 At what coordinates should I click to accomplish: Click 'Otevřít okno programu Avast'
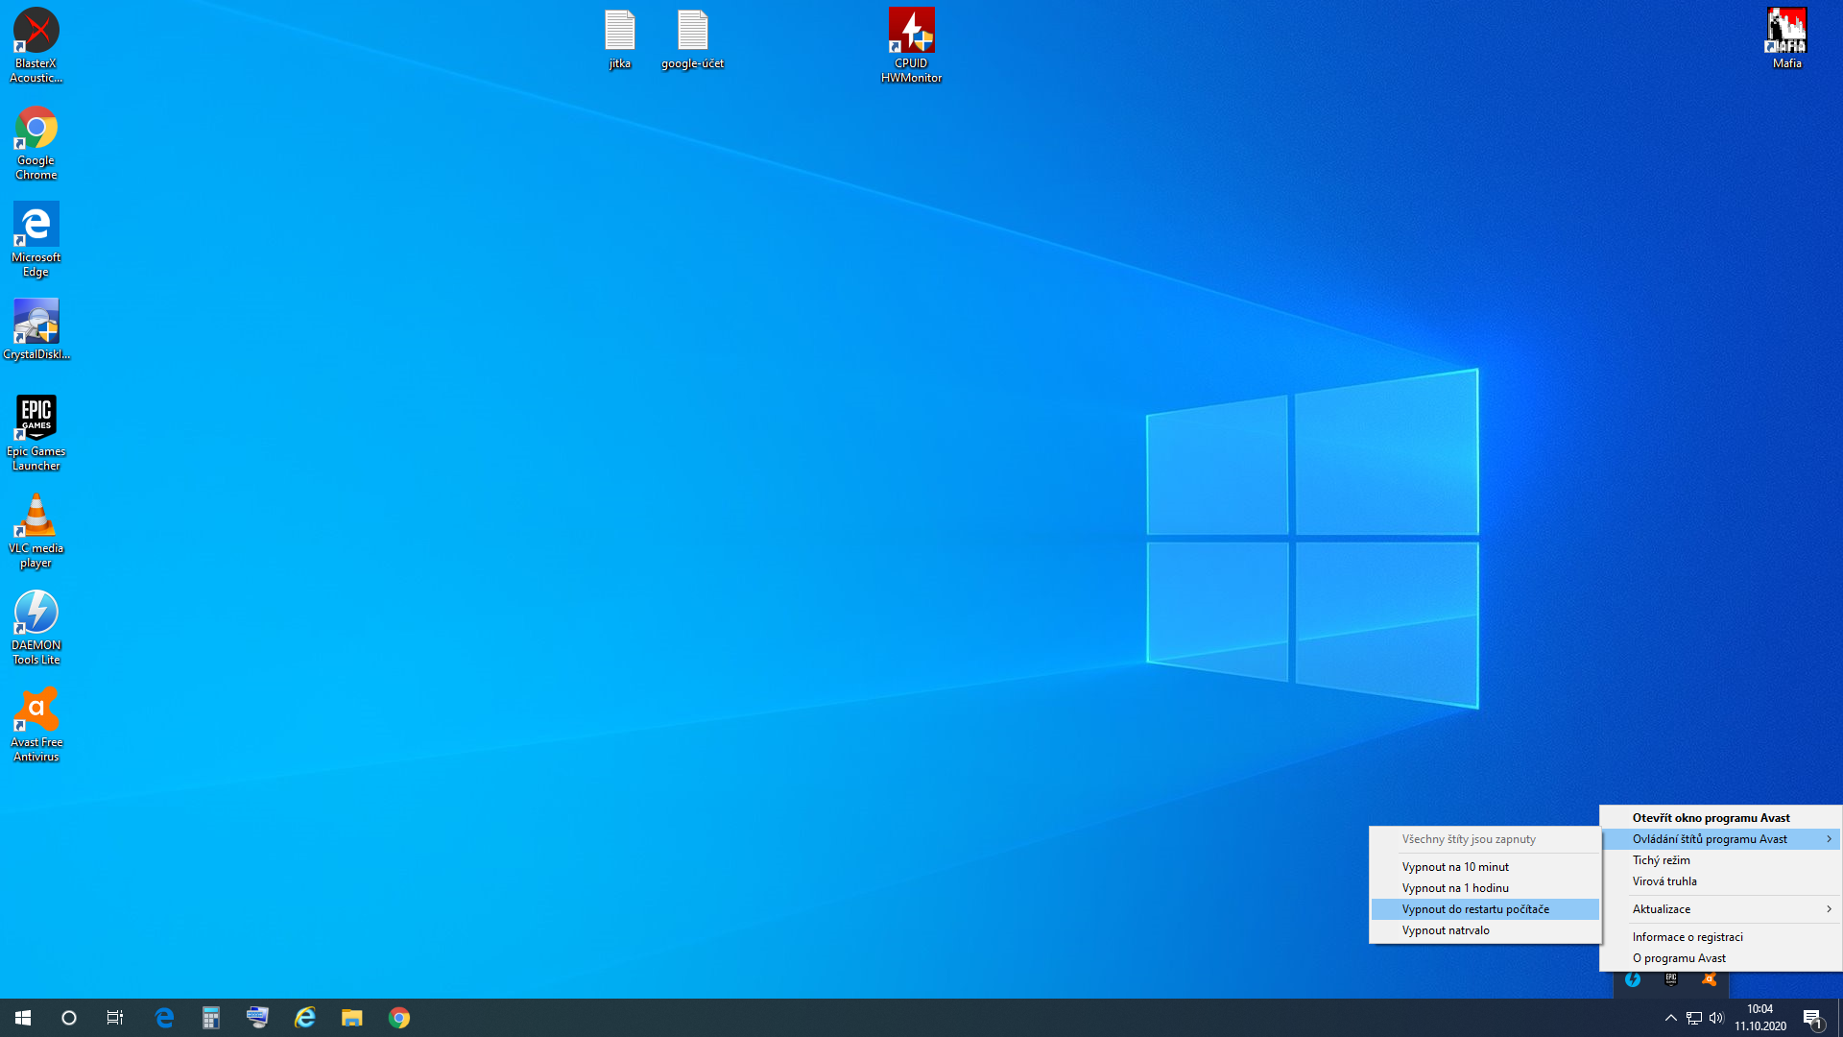point(1711,818)
